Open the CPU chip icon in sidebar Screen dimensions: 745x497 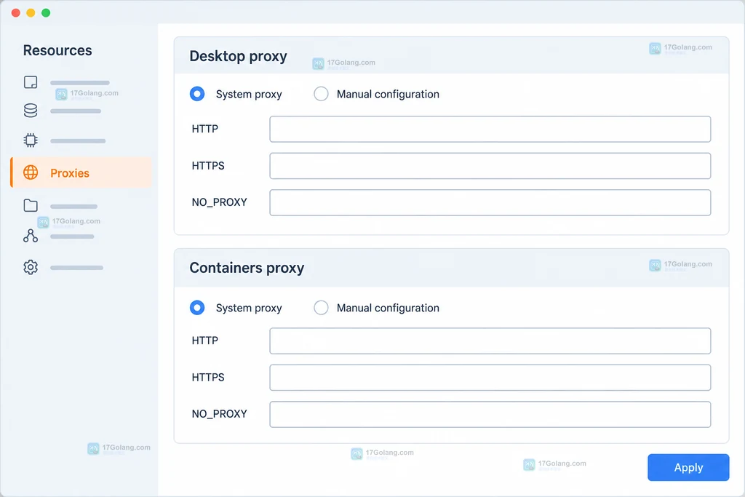31,140
